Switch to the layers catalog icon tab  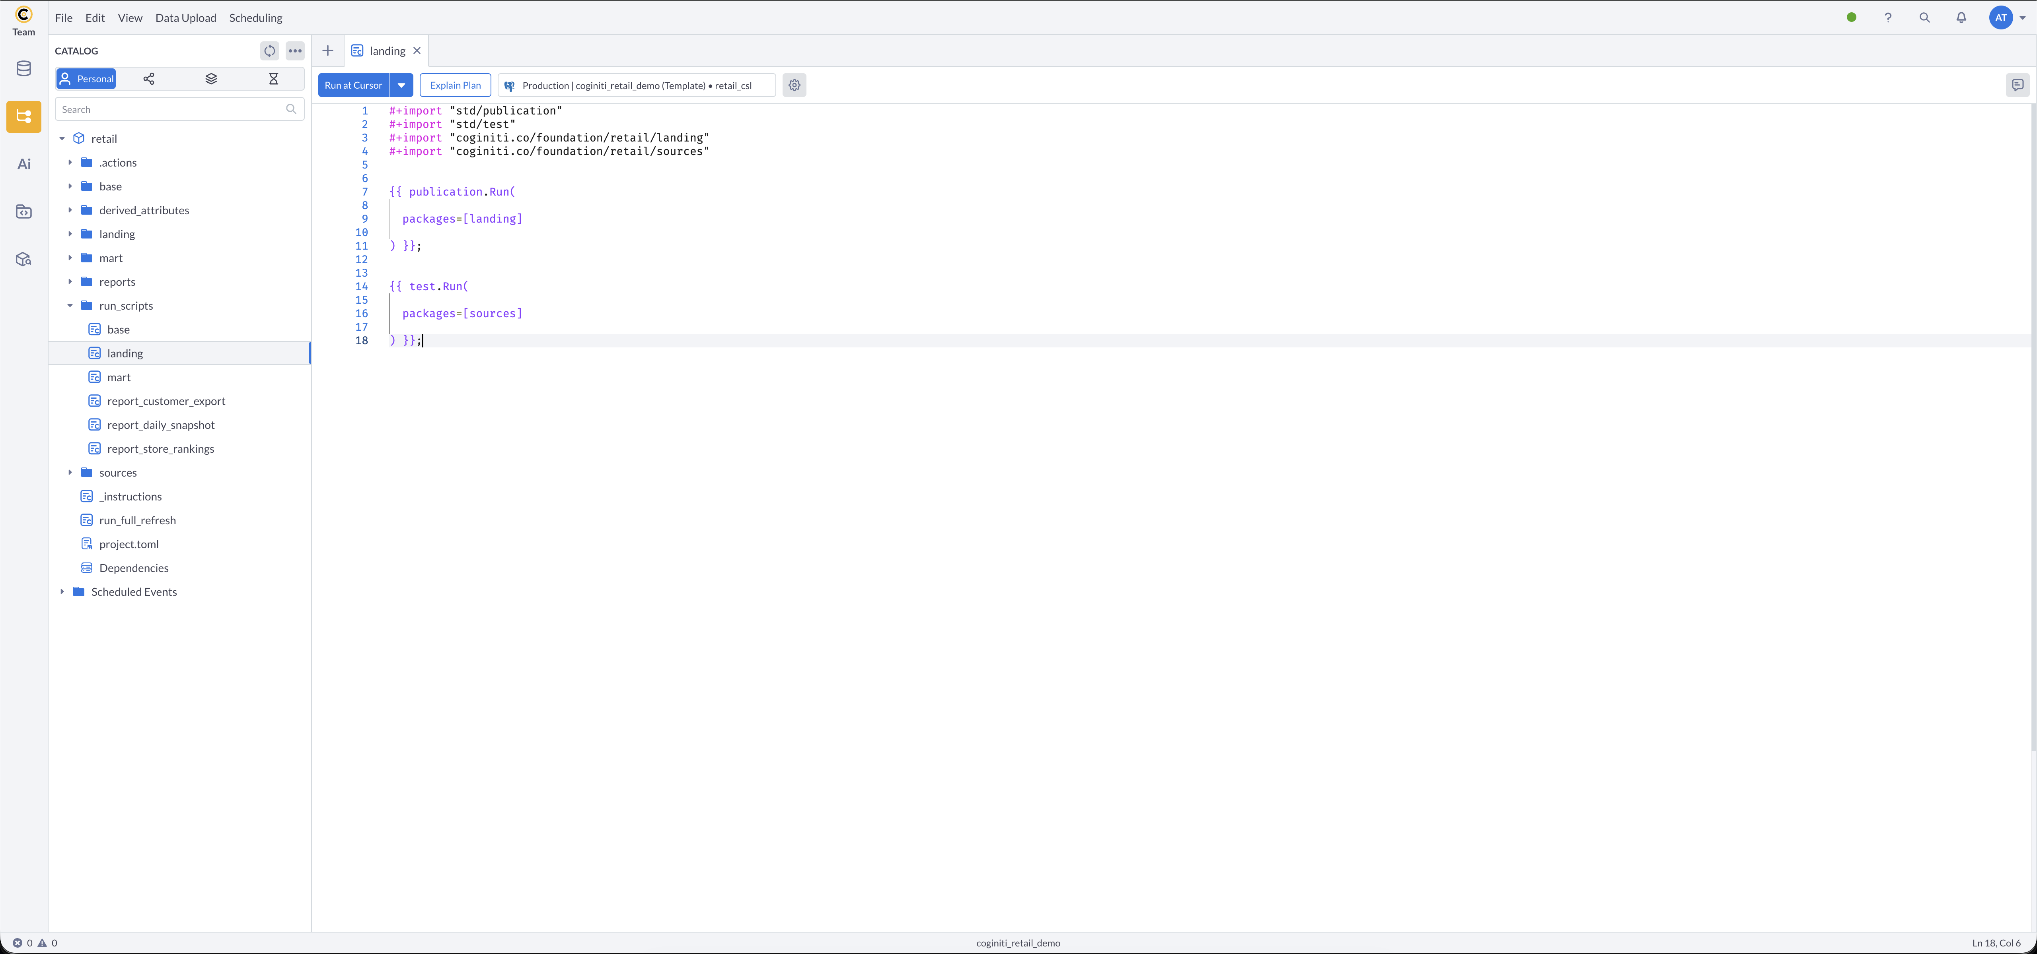211,79
